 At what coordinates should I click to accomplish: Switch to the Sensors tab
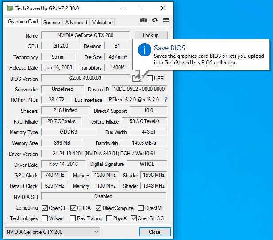[52, 22]
